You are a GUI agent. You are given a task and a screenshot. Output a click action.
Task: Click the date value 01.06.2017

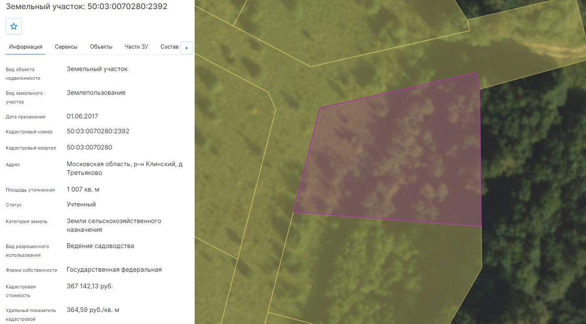tap(82, 116)
